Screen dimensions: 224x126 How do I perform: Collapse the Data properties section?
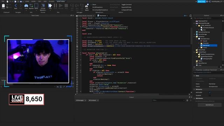[194, 76]
